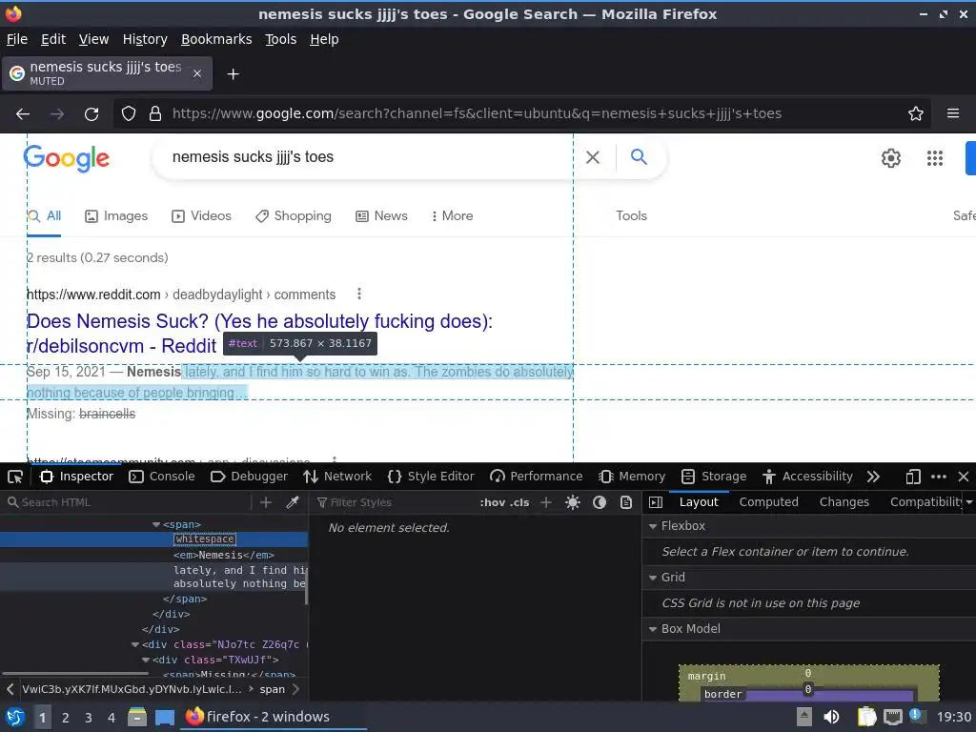
Task: Select the Computed sidebar tab
Action: pos(769,502)
